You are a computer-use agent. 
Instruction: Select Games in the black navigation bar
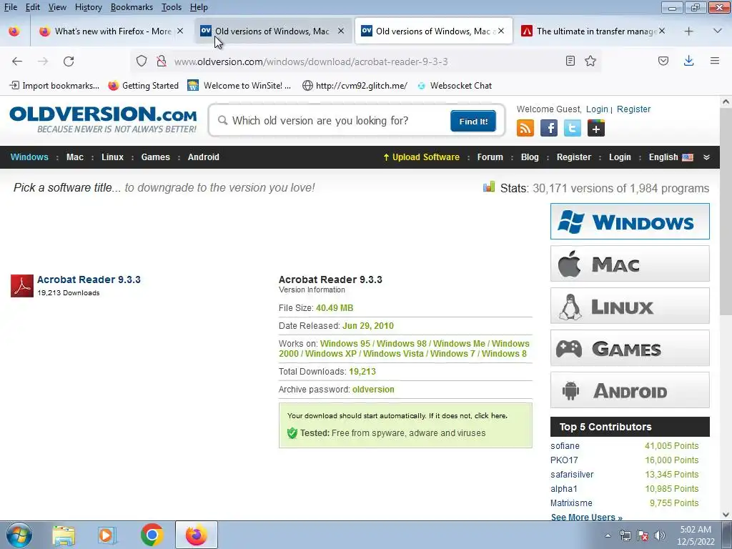coord(155,157)
